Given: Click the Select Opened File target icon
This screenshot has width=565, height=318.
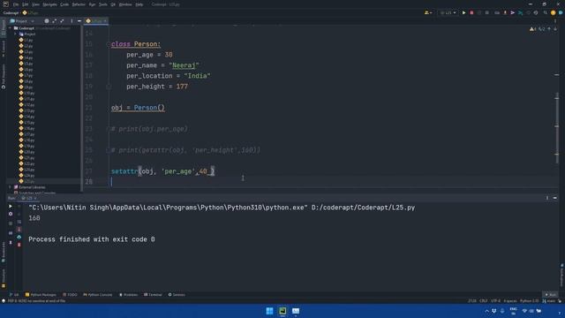Looking at the screenshot, I should point(47,21).
